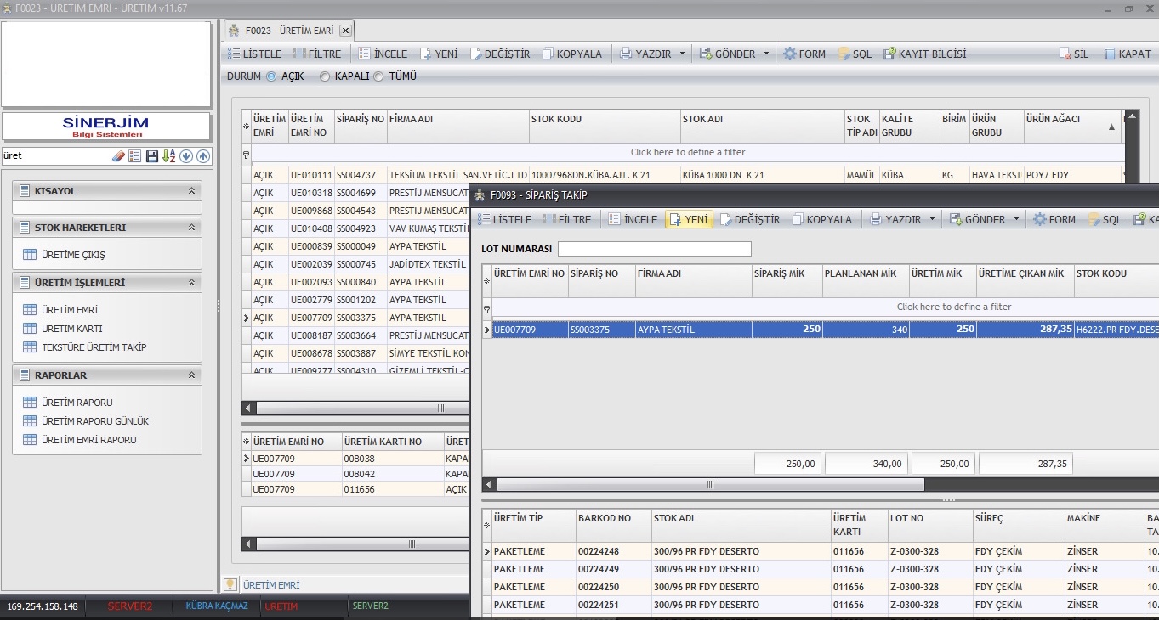Click the SİPARİŞ MİK column header

[x=787, y=281]
